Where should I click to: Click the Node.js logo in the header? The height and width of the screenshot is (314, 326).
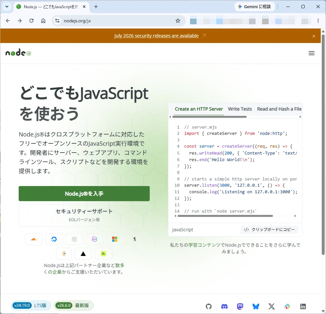coord(18,53)
